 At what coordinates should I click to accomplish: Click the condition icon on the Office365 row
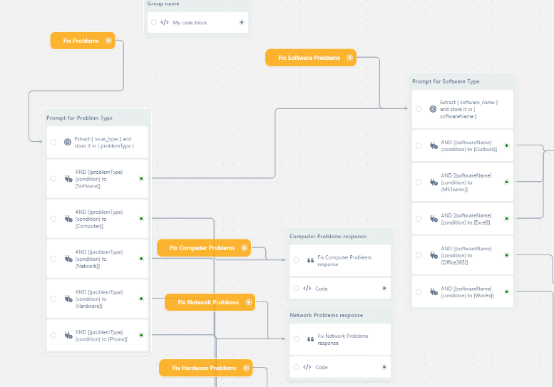433,255
